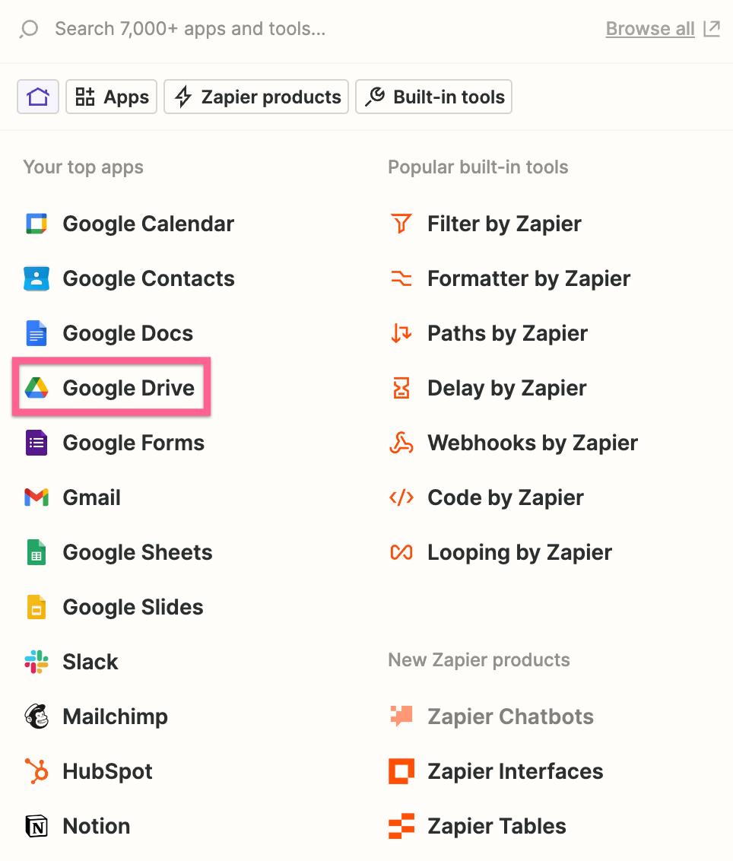Choose the Slack logo icon
Viewport: 733px width, 861px height.
pyautogui.click(x=36, y=662)
